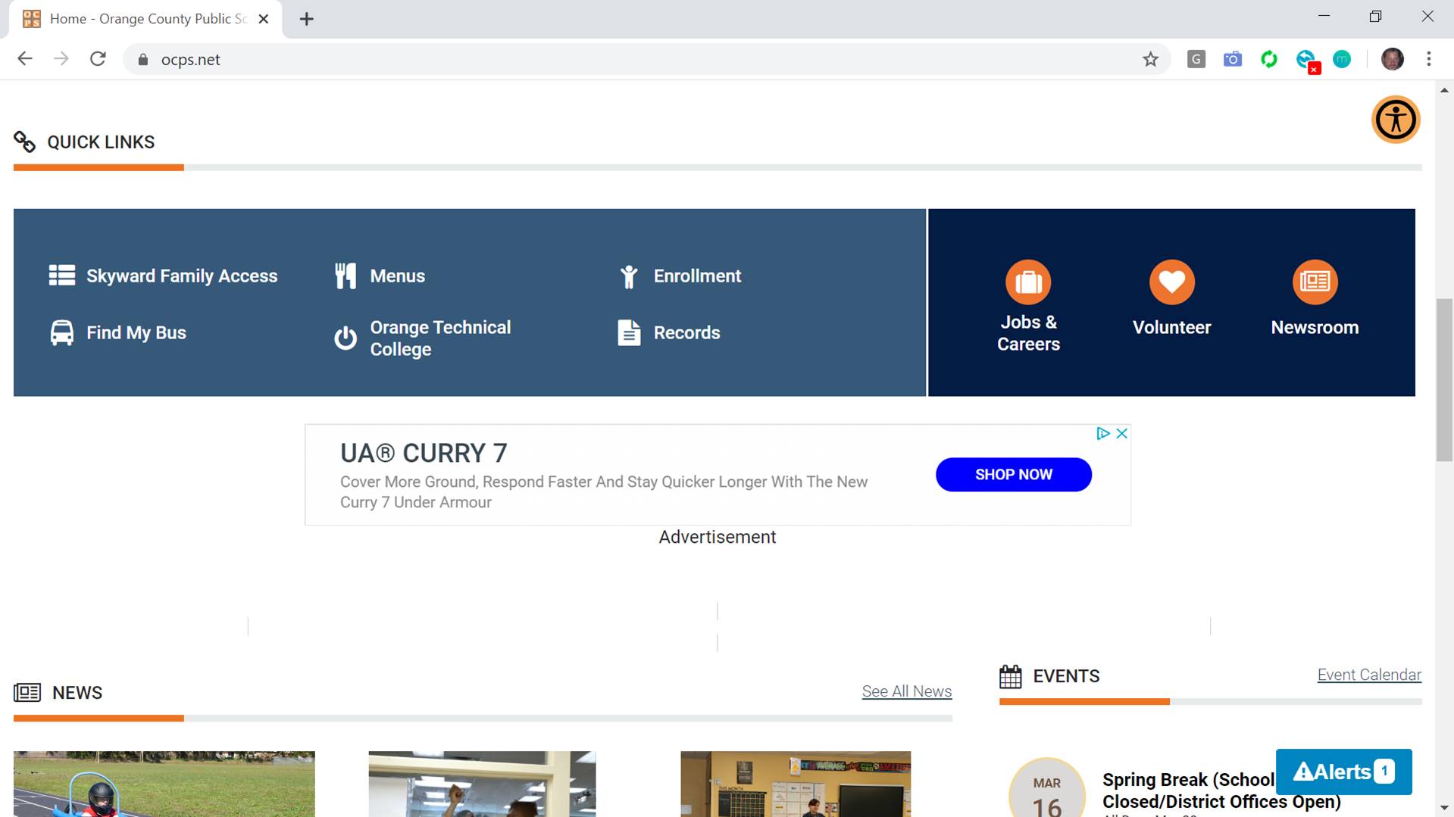Viewport: 1454px width, 817px height.
Task: Open the Newsroom text link
Action: point(1315,327)
